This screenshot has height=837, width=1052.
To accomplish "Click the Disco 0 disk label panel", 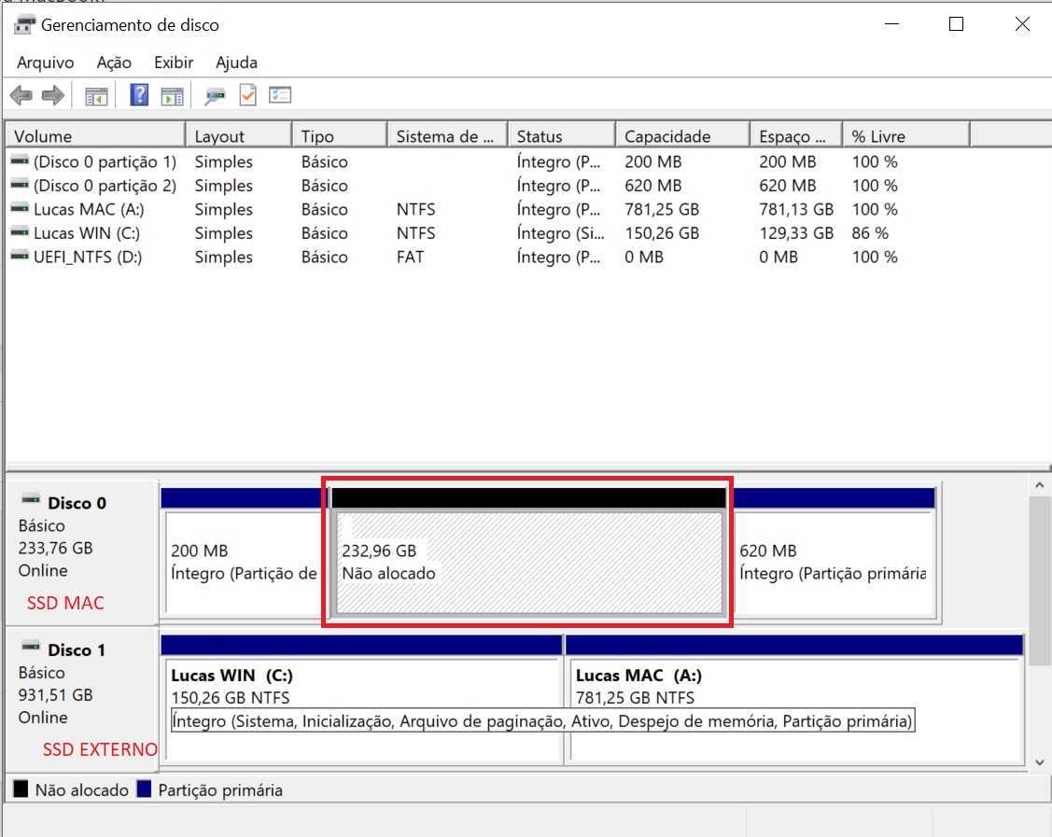I will point(82,552).
